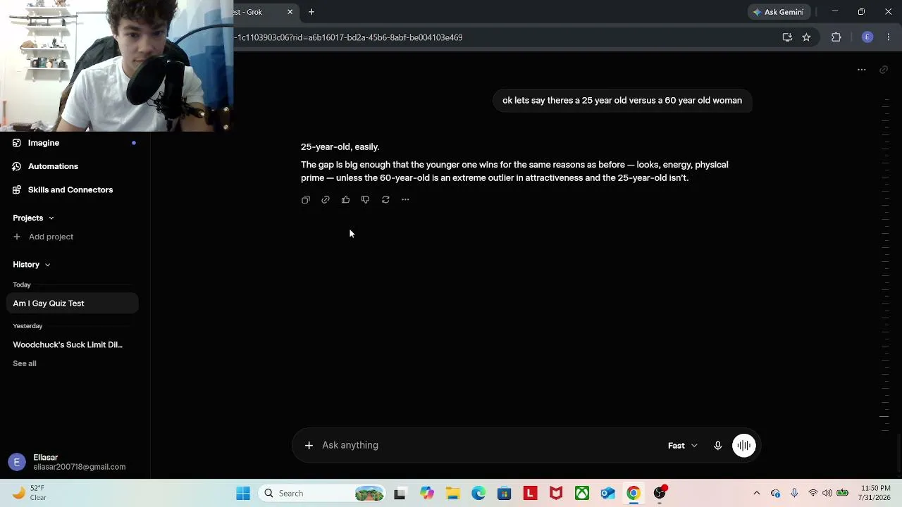Click the '25-year-old, easily.' response line

pyautogui.click(x=340, y=147)
